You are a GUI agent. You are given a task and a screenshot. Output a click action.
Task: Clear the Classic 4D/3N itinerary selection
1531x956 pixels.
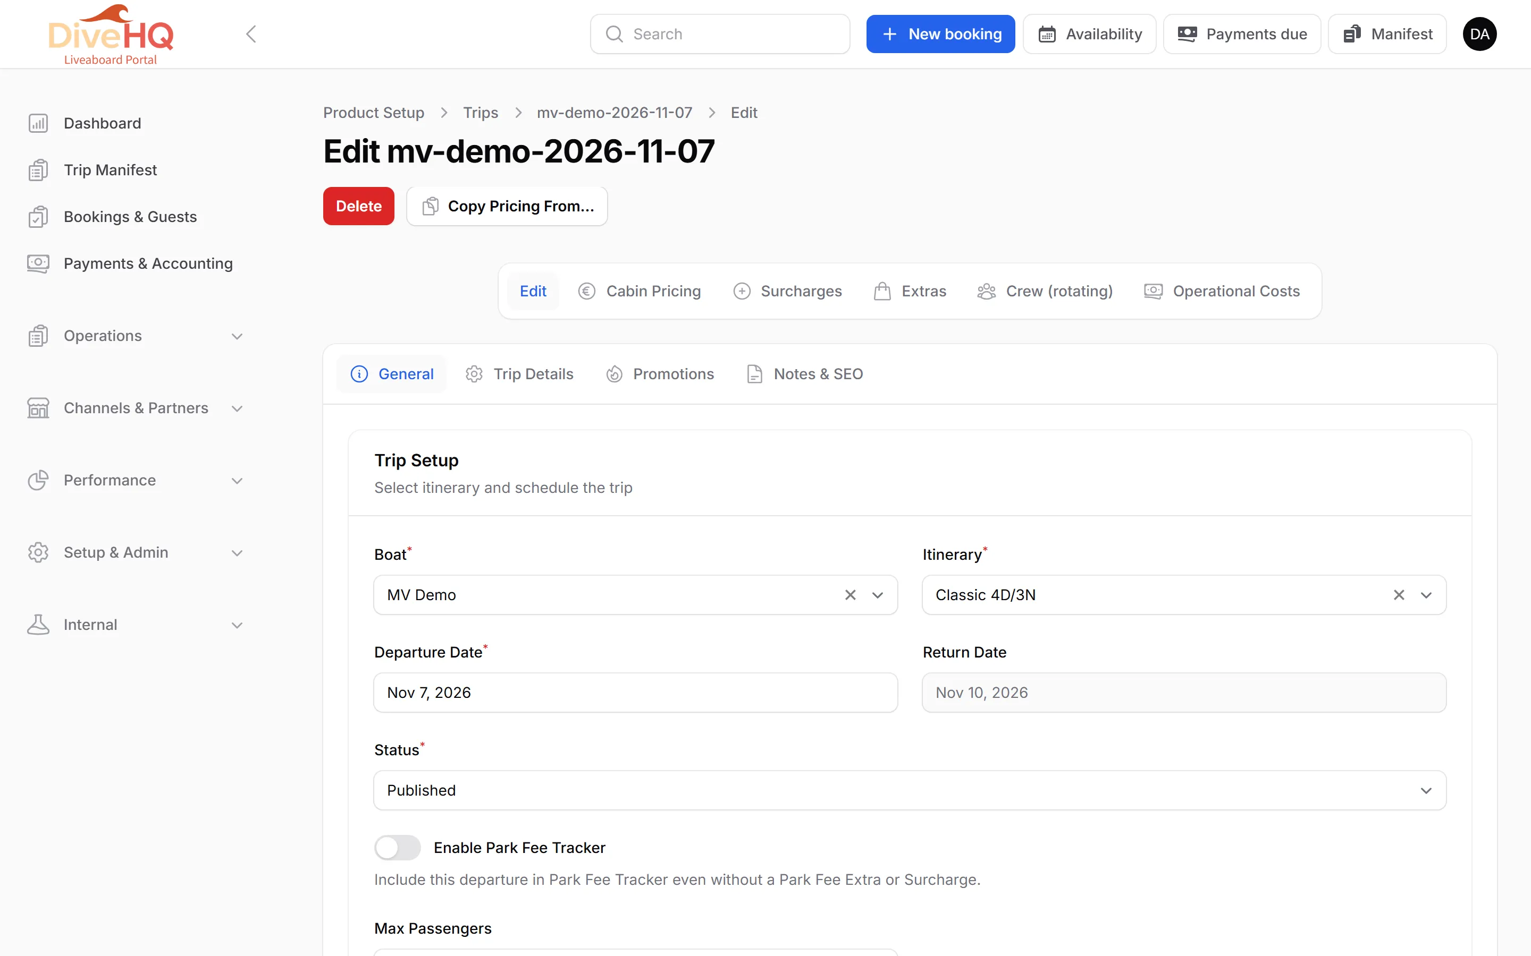(x=1399, y=595)
